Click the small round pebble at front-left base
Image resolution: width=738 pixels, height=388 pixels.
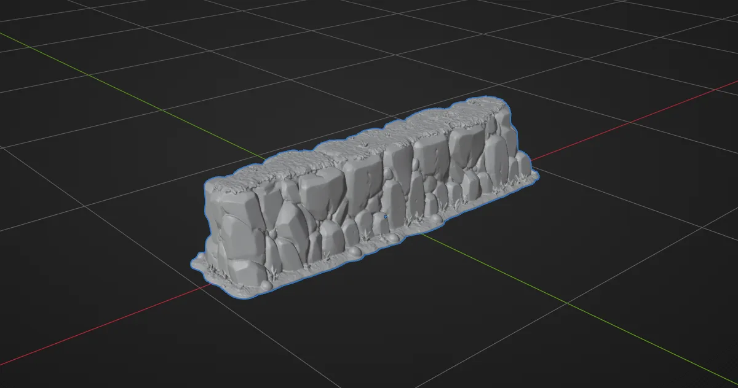pyautogui.click(x=265, y=287)
